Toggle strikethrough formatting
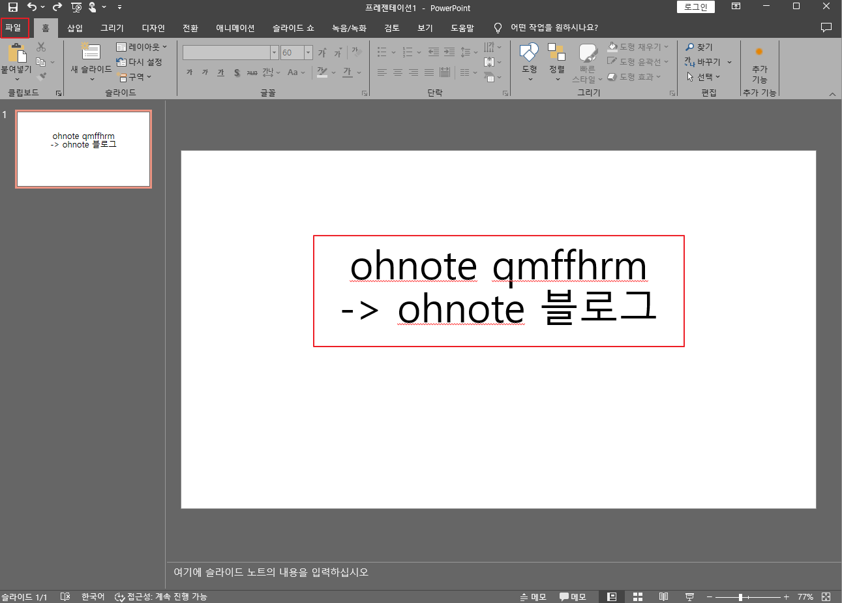 click(x=252, y=72)
